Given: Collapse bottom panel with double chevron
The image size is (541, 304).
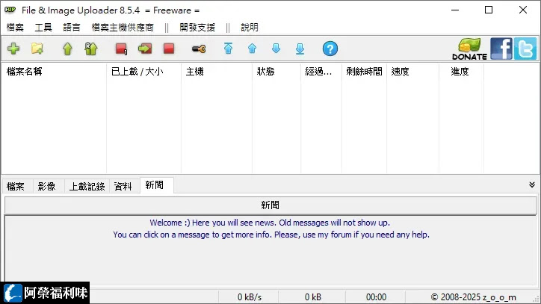Looking at the screenshot, I should 532,185.
